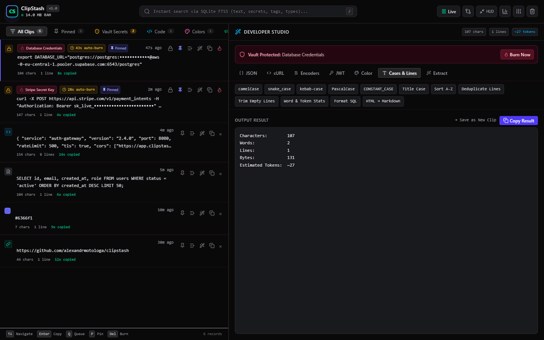The width and height of the screenshot is (544, 340).
Task: Click Burn Now button
Action: pos(517,55)
